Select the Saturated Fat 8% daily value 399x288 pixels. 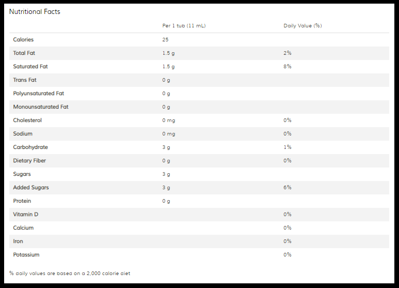point(288,67)
